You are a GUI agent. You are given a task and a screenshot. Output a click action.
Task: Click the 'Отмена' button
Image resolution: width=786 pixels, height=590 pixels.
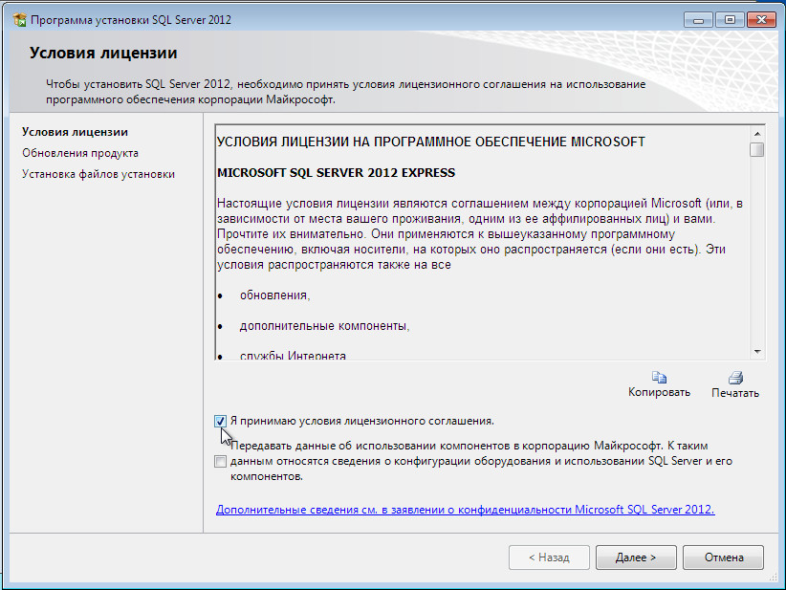[723, 557]
